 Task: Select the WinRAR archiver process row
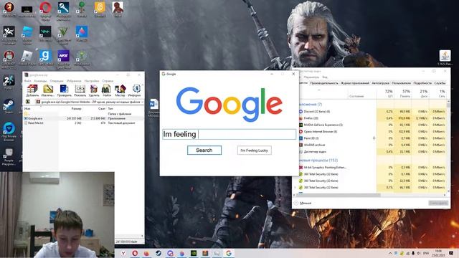pyautogui.click(x=372, y=145)
